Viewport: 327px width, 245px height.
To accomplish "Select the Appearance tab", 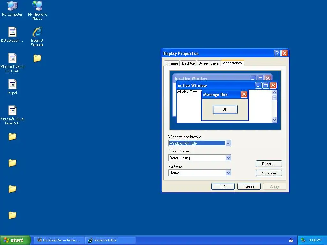I will (x=232, y=63).
